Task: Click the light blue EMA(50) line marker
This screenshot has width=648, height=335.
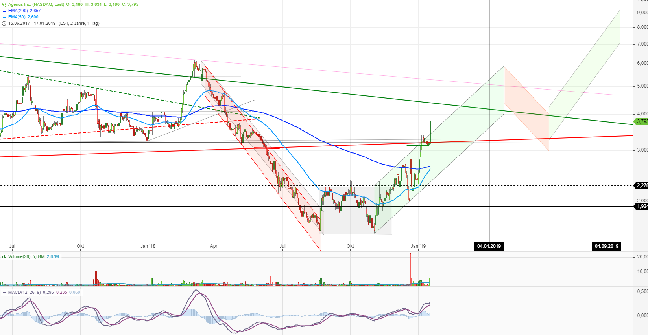Action: tap(4, 17)
